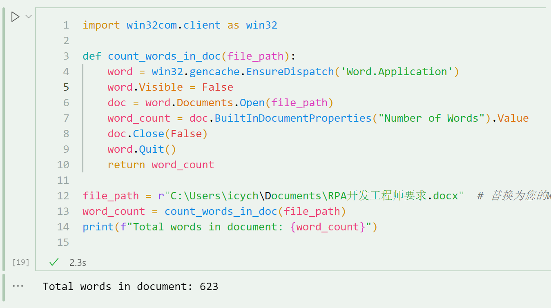The image size is (551, 308).
Task: Click 'Users' in the file path string
Action: [x=205, y=196]
